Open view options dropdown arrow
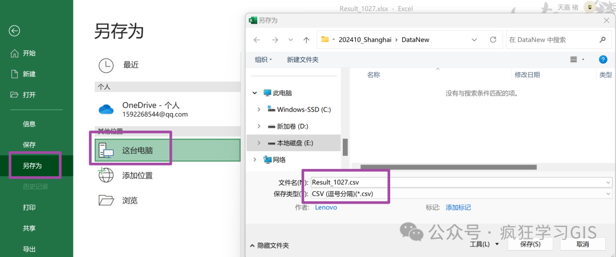This screenshot has width=616, height=257. [583, 60]
